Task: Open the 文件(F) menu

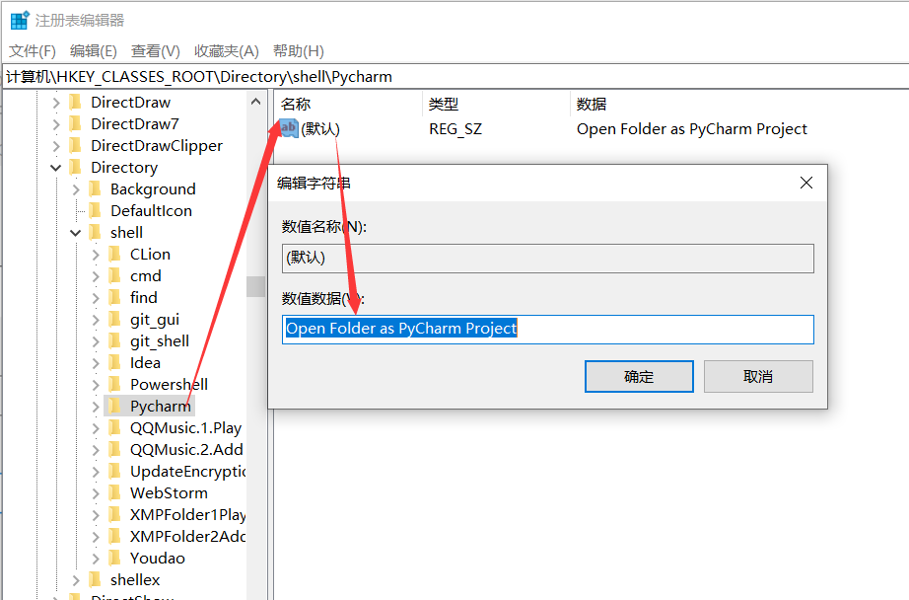Action: coord(30,50)
